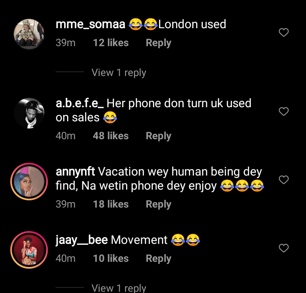
Task: Expand View 1 reply under jaay__bee
Action: (119, 288)
